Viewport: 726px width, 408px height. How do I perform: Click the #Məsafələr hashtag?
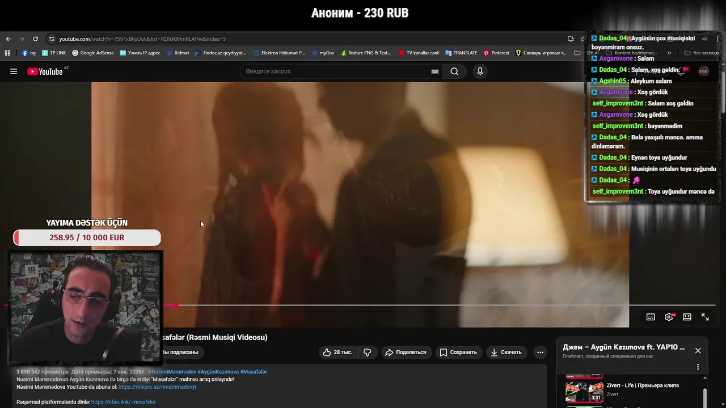coord(254,372)
